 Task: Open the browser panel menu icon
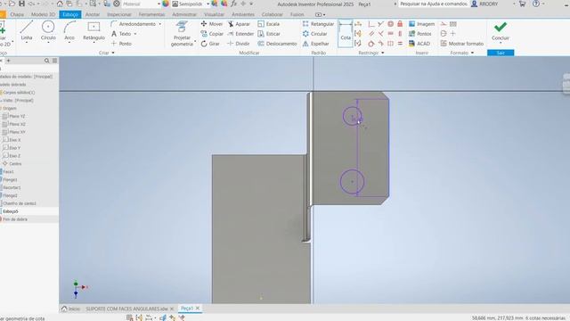(x=54, y=61)
